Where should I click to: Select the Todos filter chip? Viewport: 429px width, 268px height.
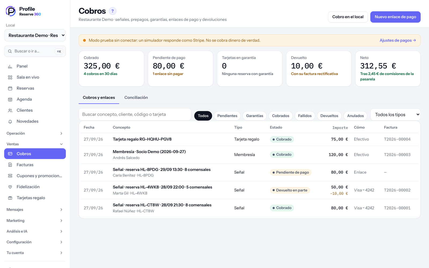[203, 116]
